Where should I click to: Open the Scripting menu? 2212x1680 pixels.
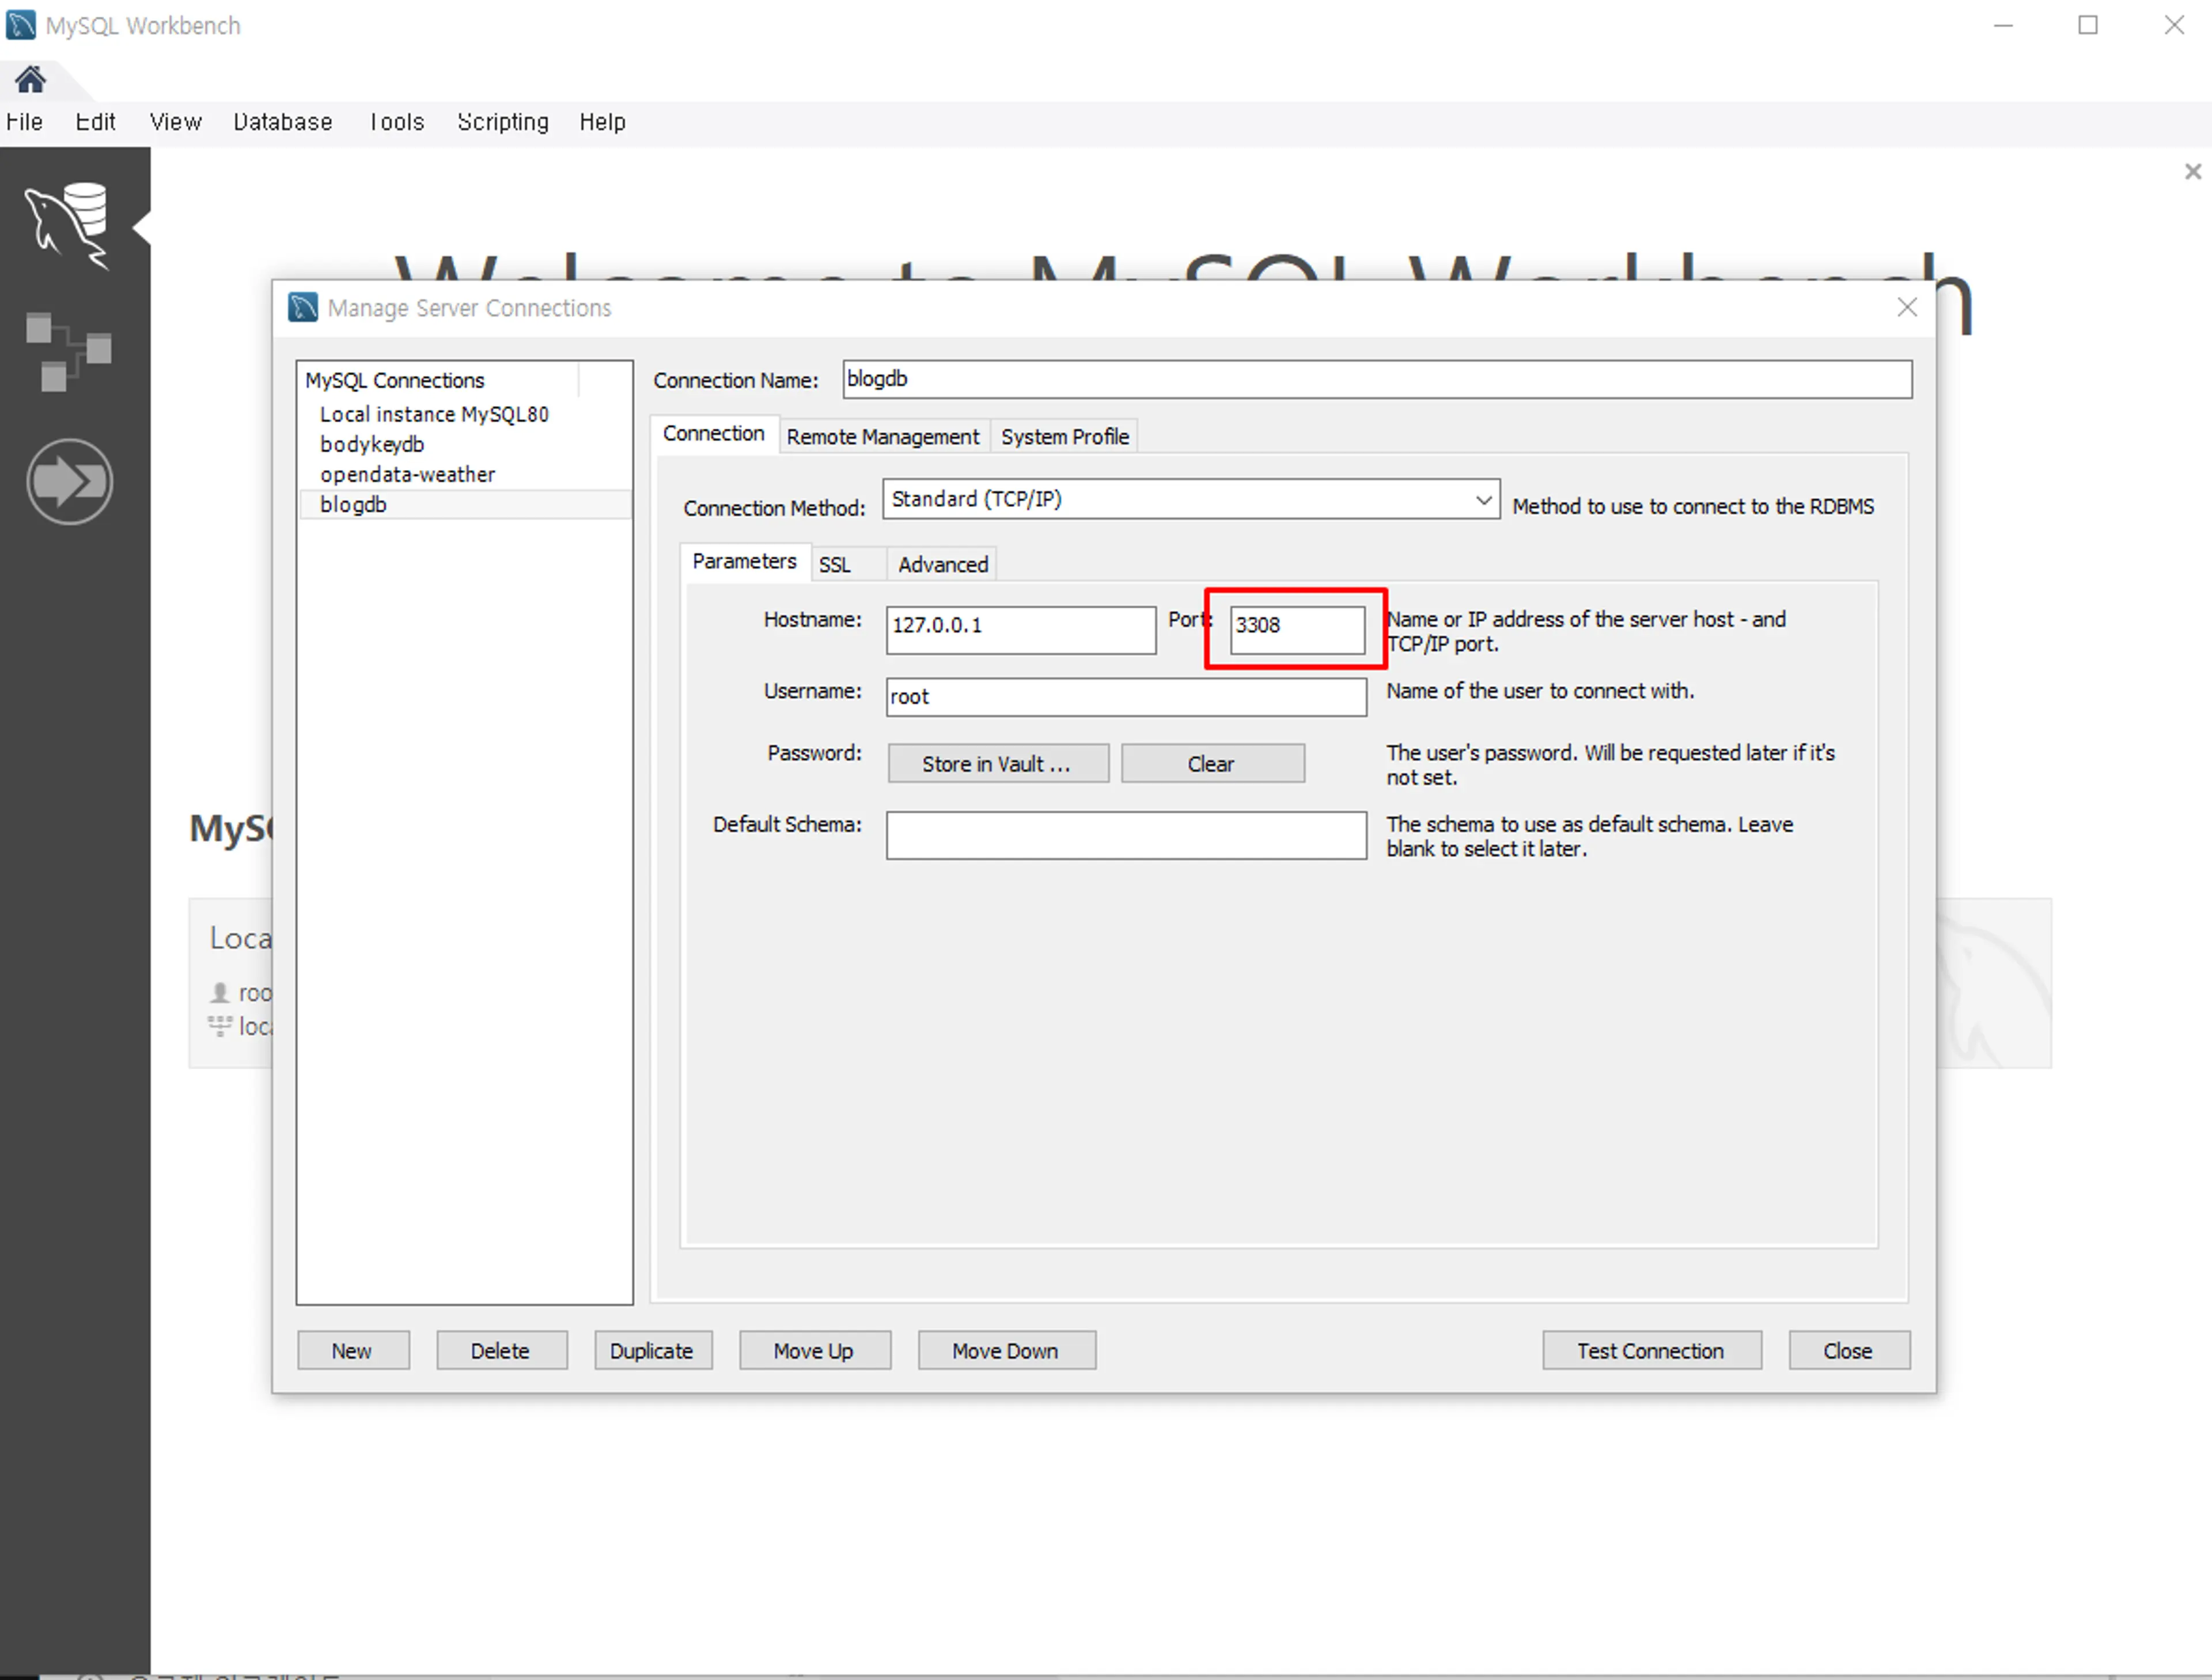click(503, 122)
